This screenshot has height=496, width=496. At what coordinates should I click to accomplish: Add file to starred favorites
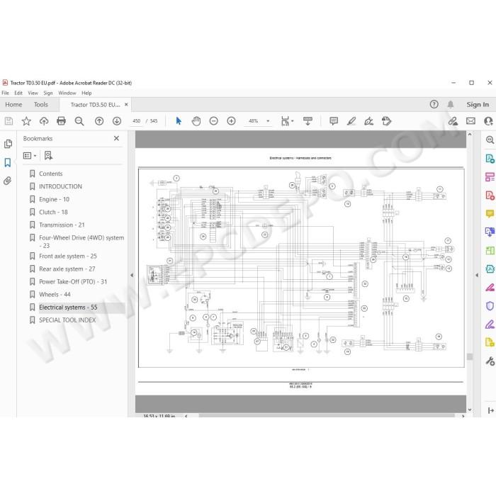click(x=26, y=121)
